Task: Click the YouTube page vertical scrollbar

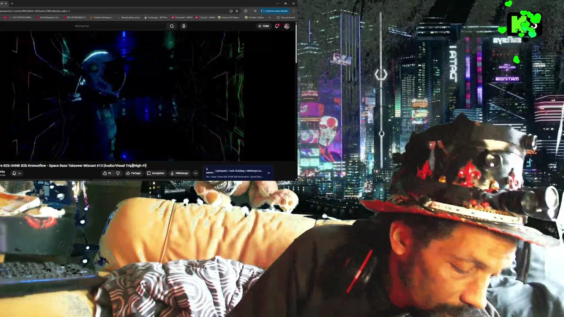Action: pyautogui.click(x=297, y=44)
